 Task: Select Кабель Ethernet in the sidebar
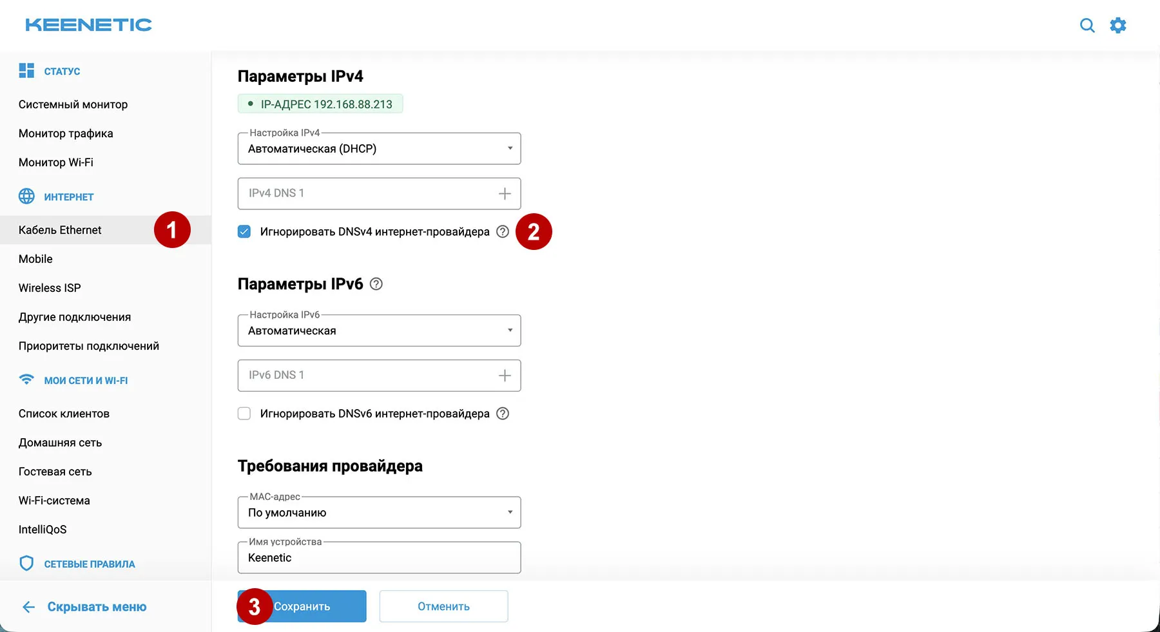[x=60, y=229]
